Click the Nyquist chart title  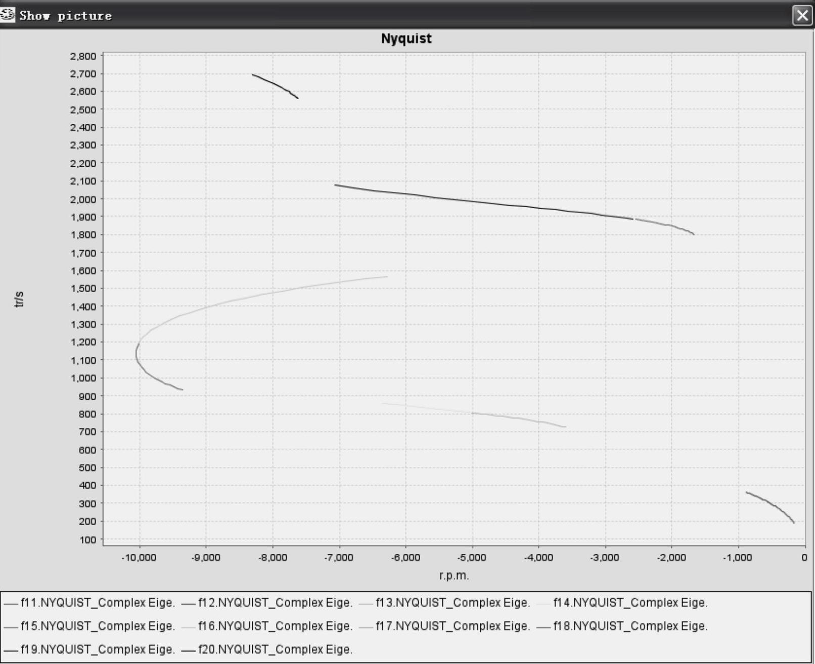[406, 39]
